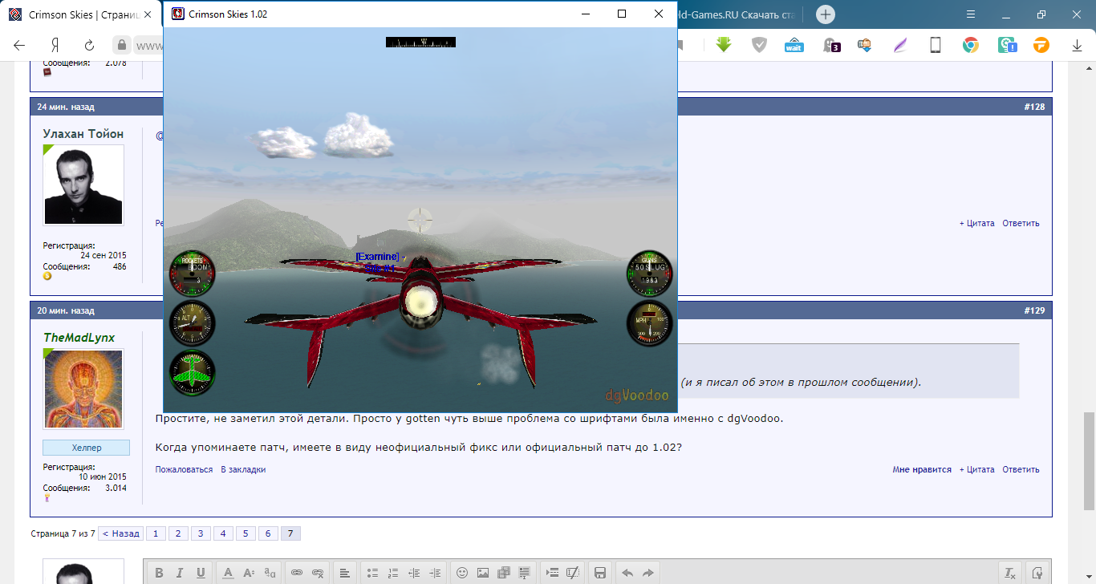Image resolution: width=1096 pixels, height=584 pixels.
Task: Reload the forum page
Action: 89,45
